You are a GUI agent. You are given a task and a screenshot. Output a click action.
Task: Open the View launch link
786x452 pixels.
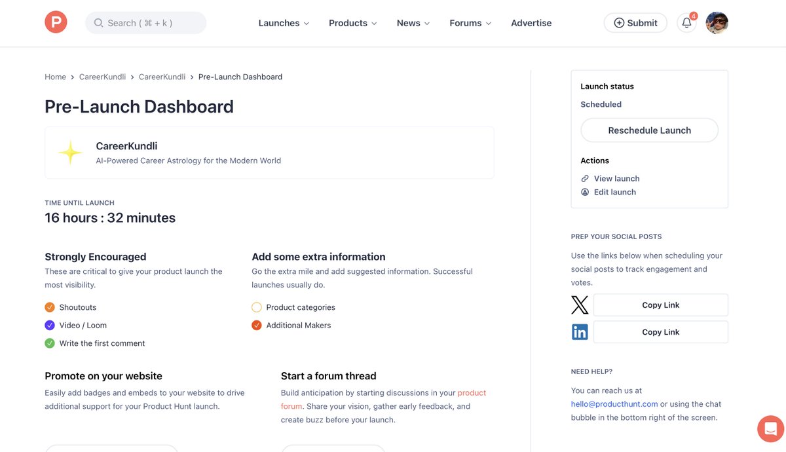[616, 178]
